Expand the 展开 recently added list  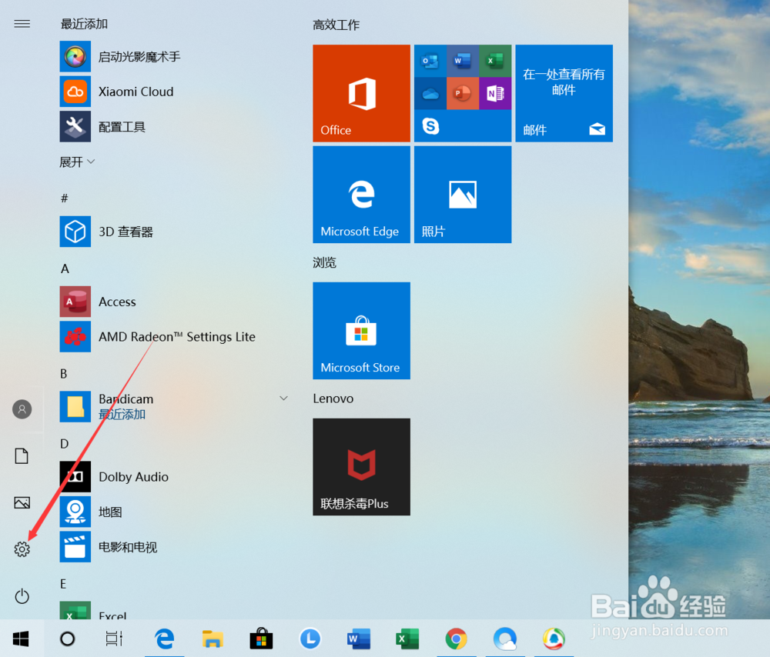76,162
